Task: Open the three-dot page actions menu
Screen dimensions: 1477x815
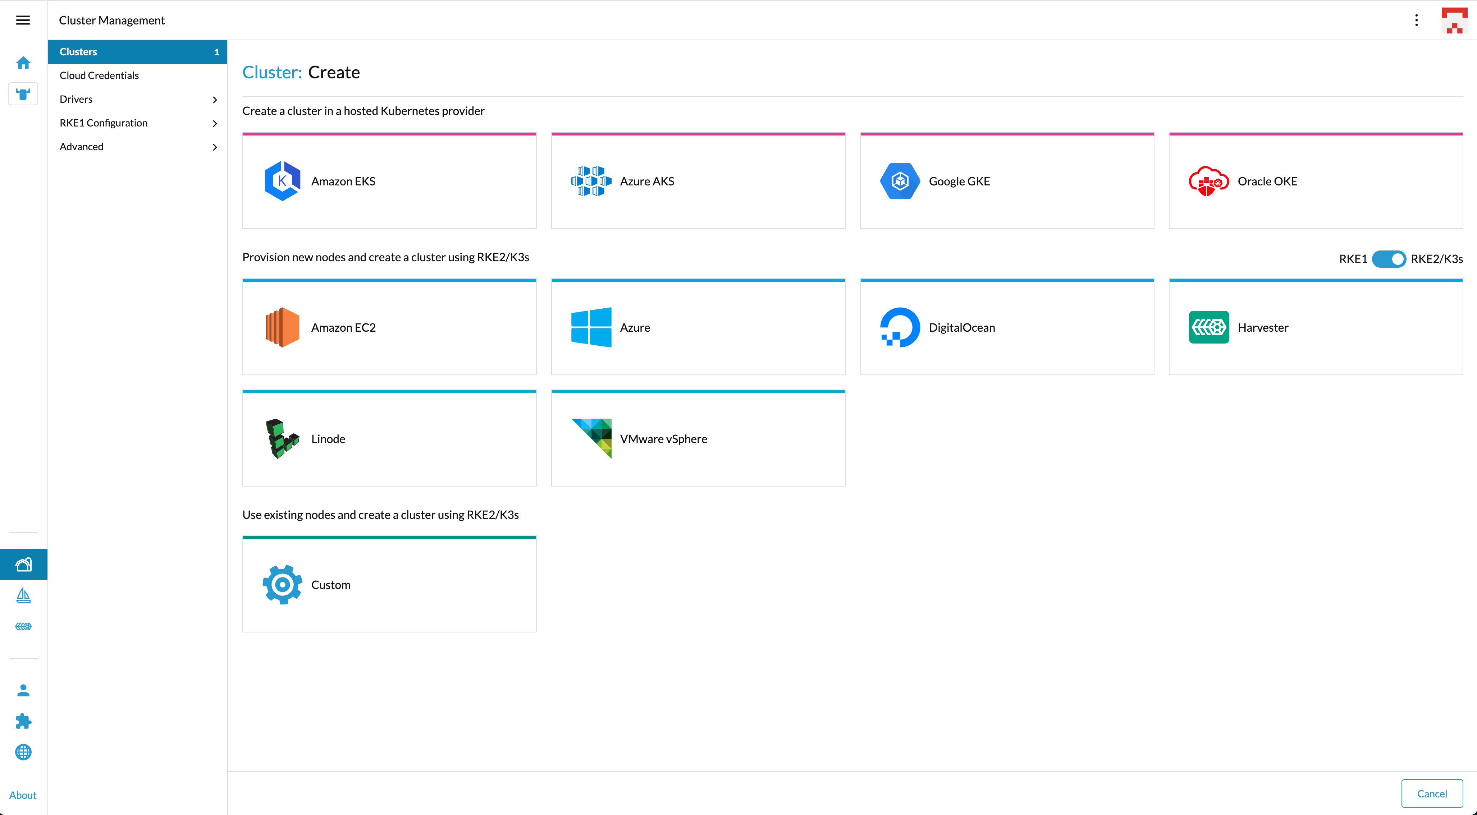Action: coord(1416,20)
